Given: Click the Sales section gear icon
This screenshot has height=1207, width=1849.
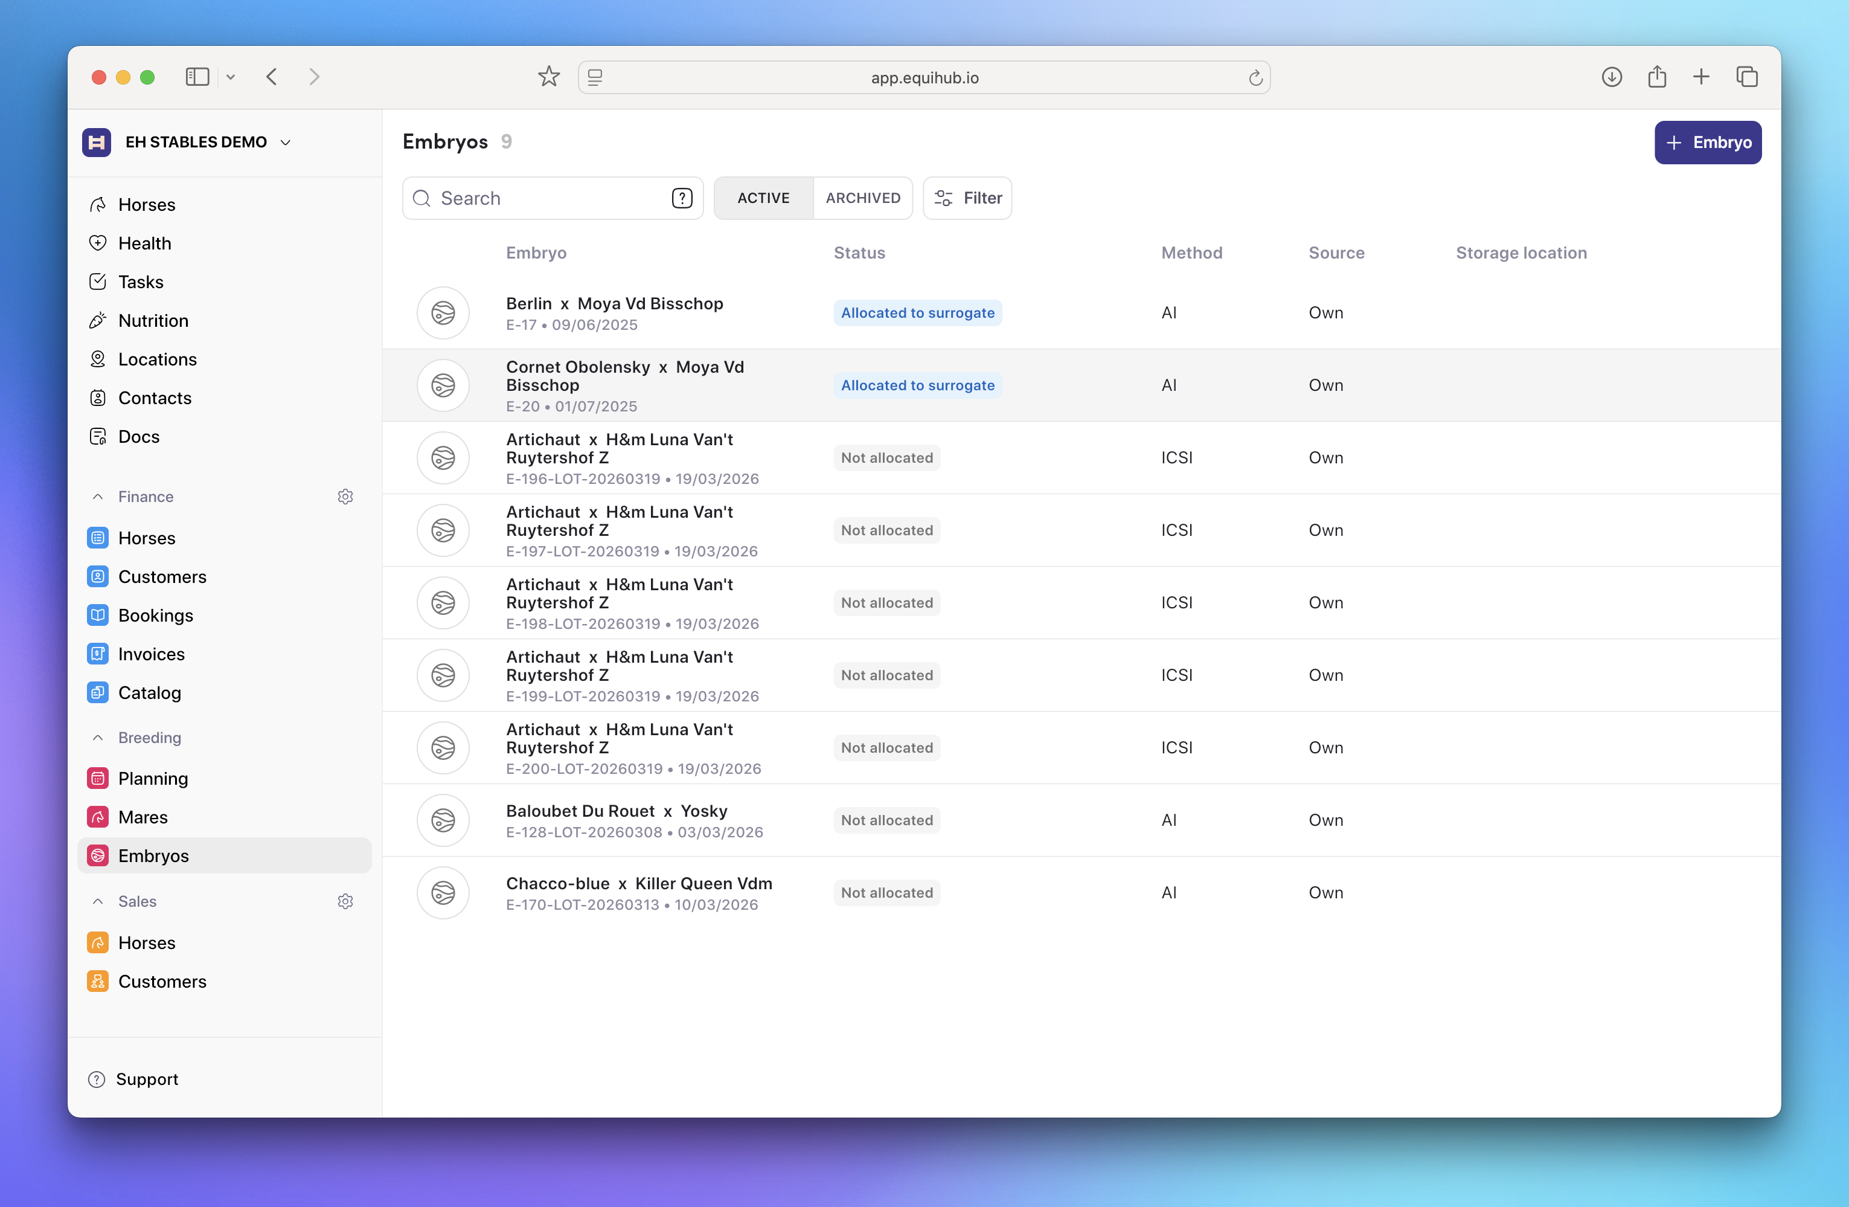Looking at the screenshot, I should 346,901.
